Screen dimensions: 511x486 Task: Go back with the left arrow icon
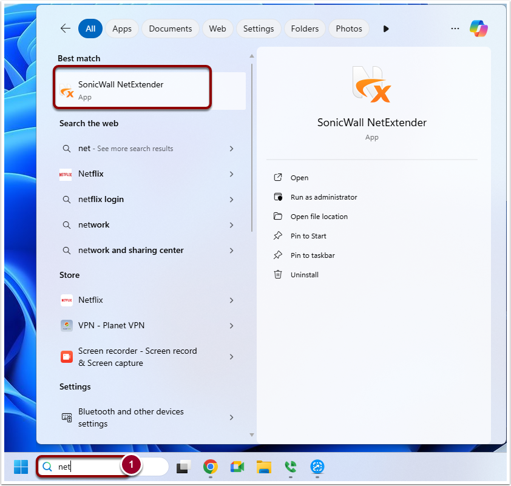(x=66, y=29)
